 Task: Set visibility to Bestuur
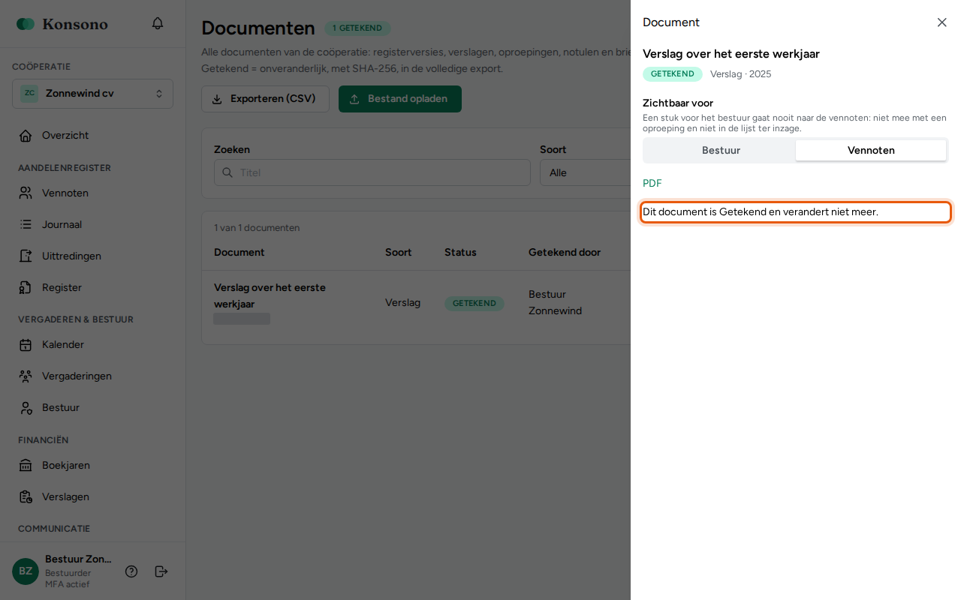[721, 151]
